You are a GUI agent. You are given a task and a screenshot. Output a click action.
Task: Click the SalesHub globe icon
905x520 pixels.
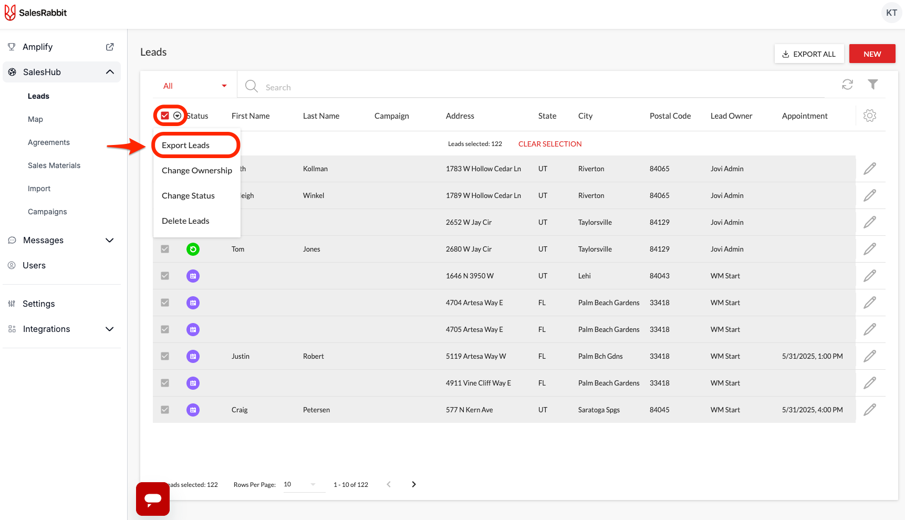[12, 72]
